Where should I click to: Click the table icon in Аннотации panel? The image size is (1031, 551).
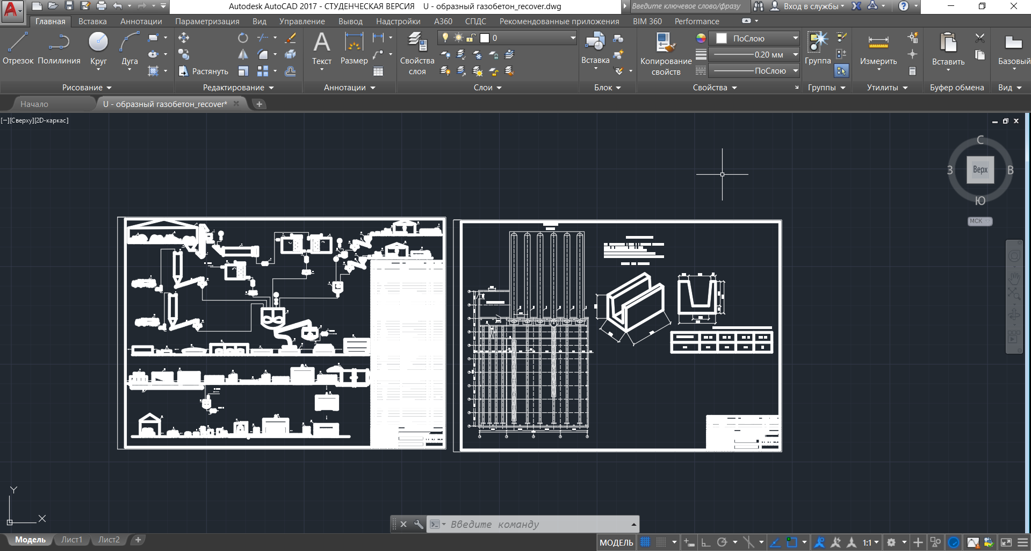[378, 71]
